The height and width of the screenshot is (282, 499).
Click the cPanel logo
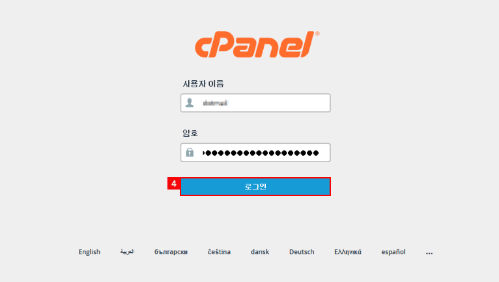tap(257, 44)
